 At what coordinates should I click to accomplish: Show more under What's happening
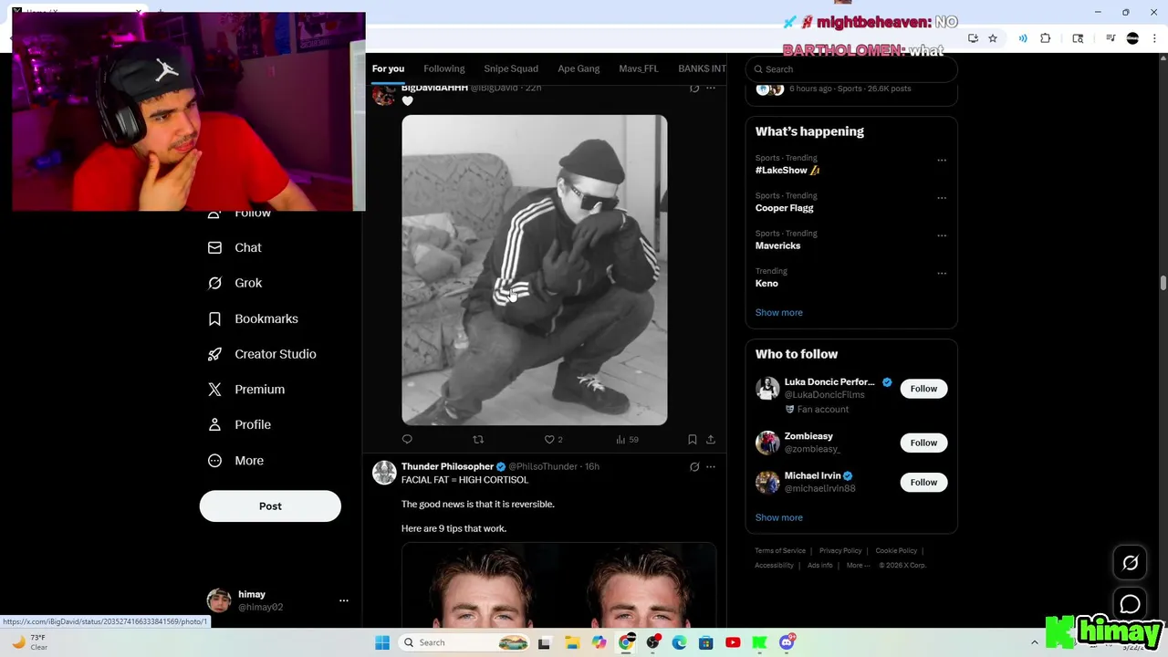pyautogui.click(x=778, y=312)
